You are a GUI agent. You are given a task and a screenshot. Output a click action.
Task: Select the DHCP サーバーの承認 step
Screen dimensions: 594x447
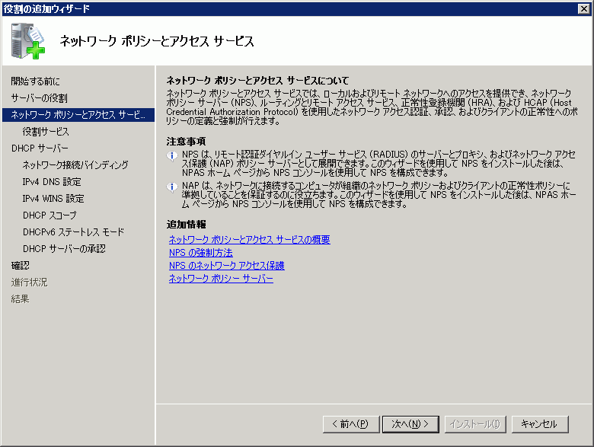[x=64, y=248]
